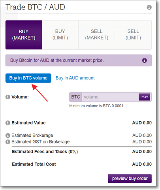
Task: Click the info icon beside Trade BTC / AUD heading
Action: (x=149, y=7)
